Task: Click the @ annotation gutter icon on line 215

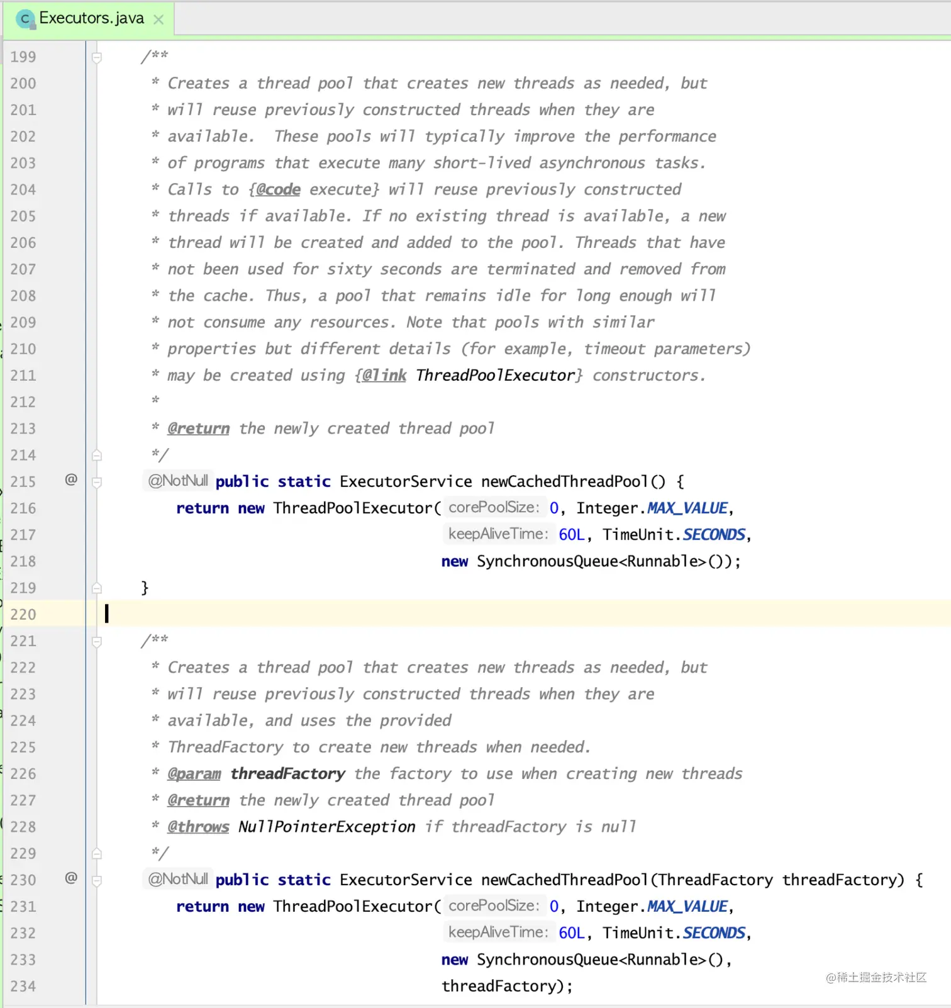Action: (71, 479)
